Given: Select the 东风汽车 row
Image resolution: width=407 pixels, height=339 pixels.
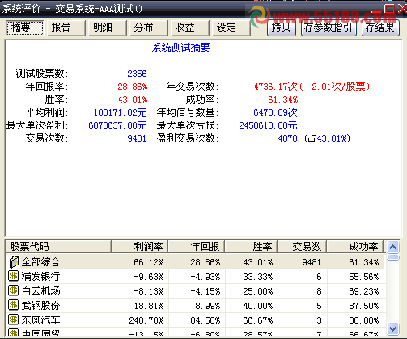Looking at the screenshot, I should tap(195, 320).
